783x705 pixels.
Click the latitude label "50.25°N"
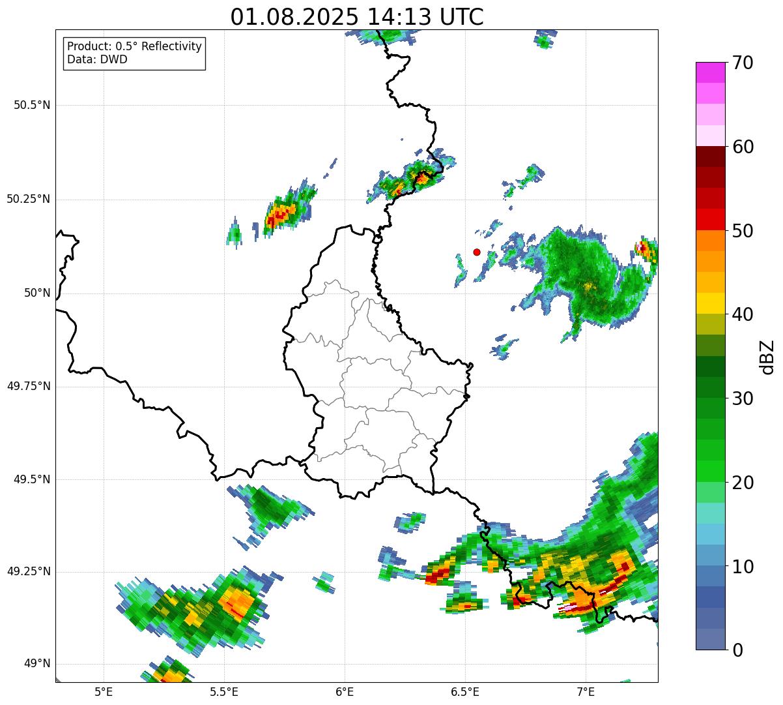pos(28,199)
